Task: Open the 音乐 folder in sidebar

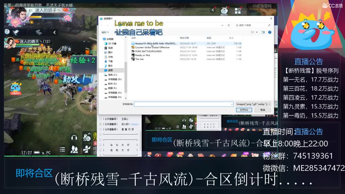Action: point(109,66)
